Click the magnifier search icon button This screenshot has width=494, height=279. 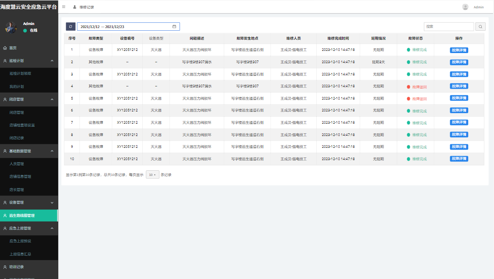point(480,27)
